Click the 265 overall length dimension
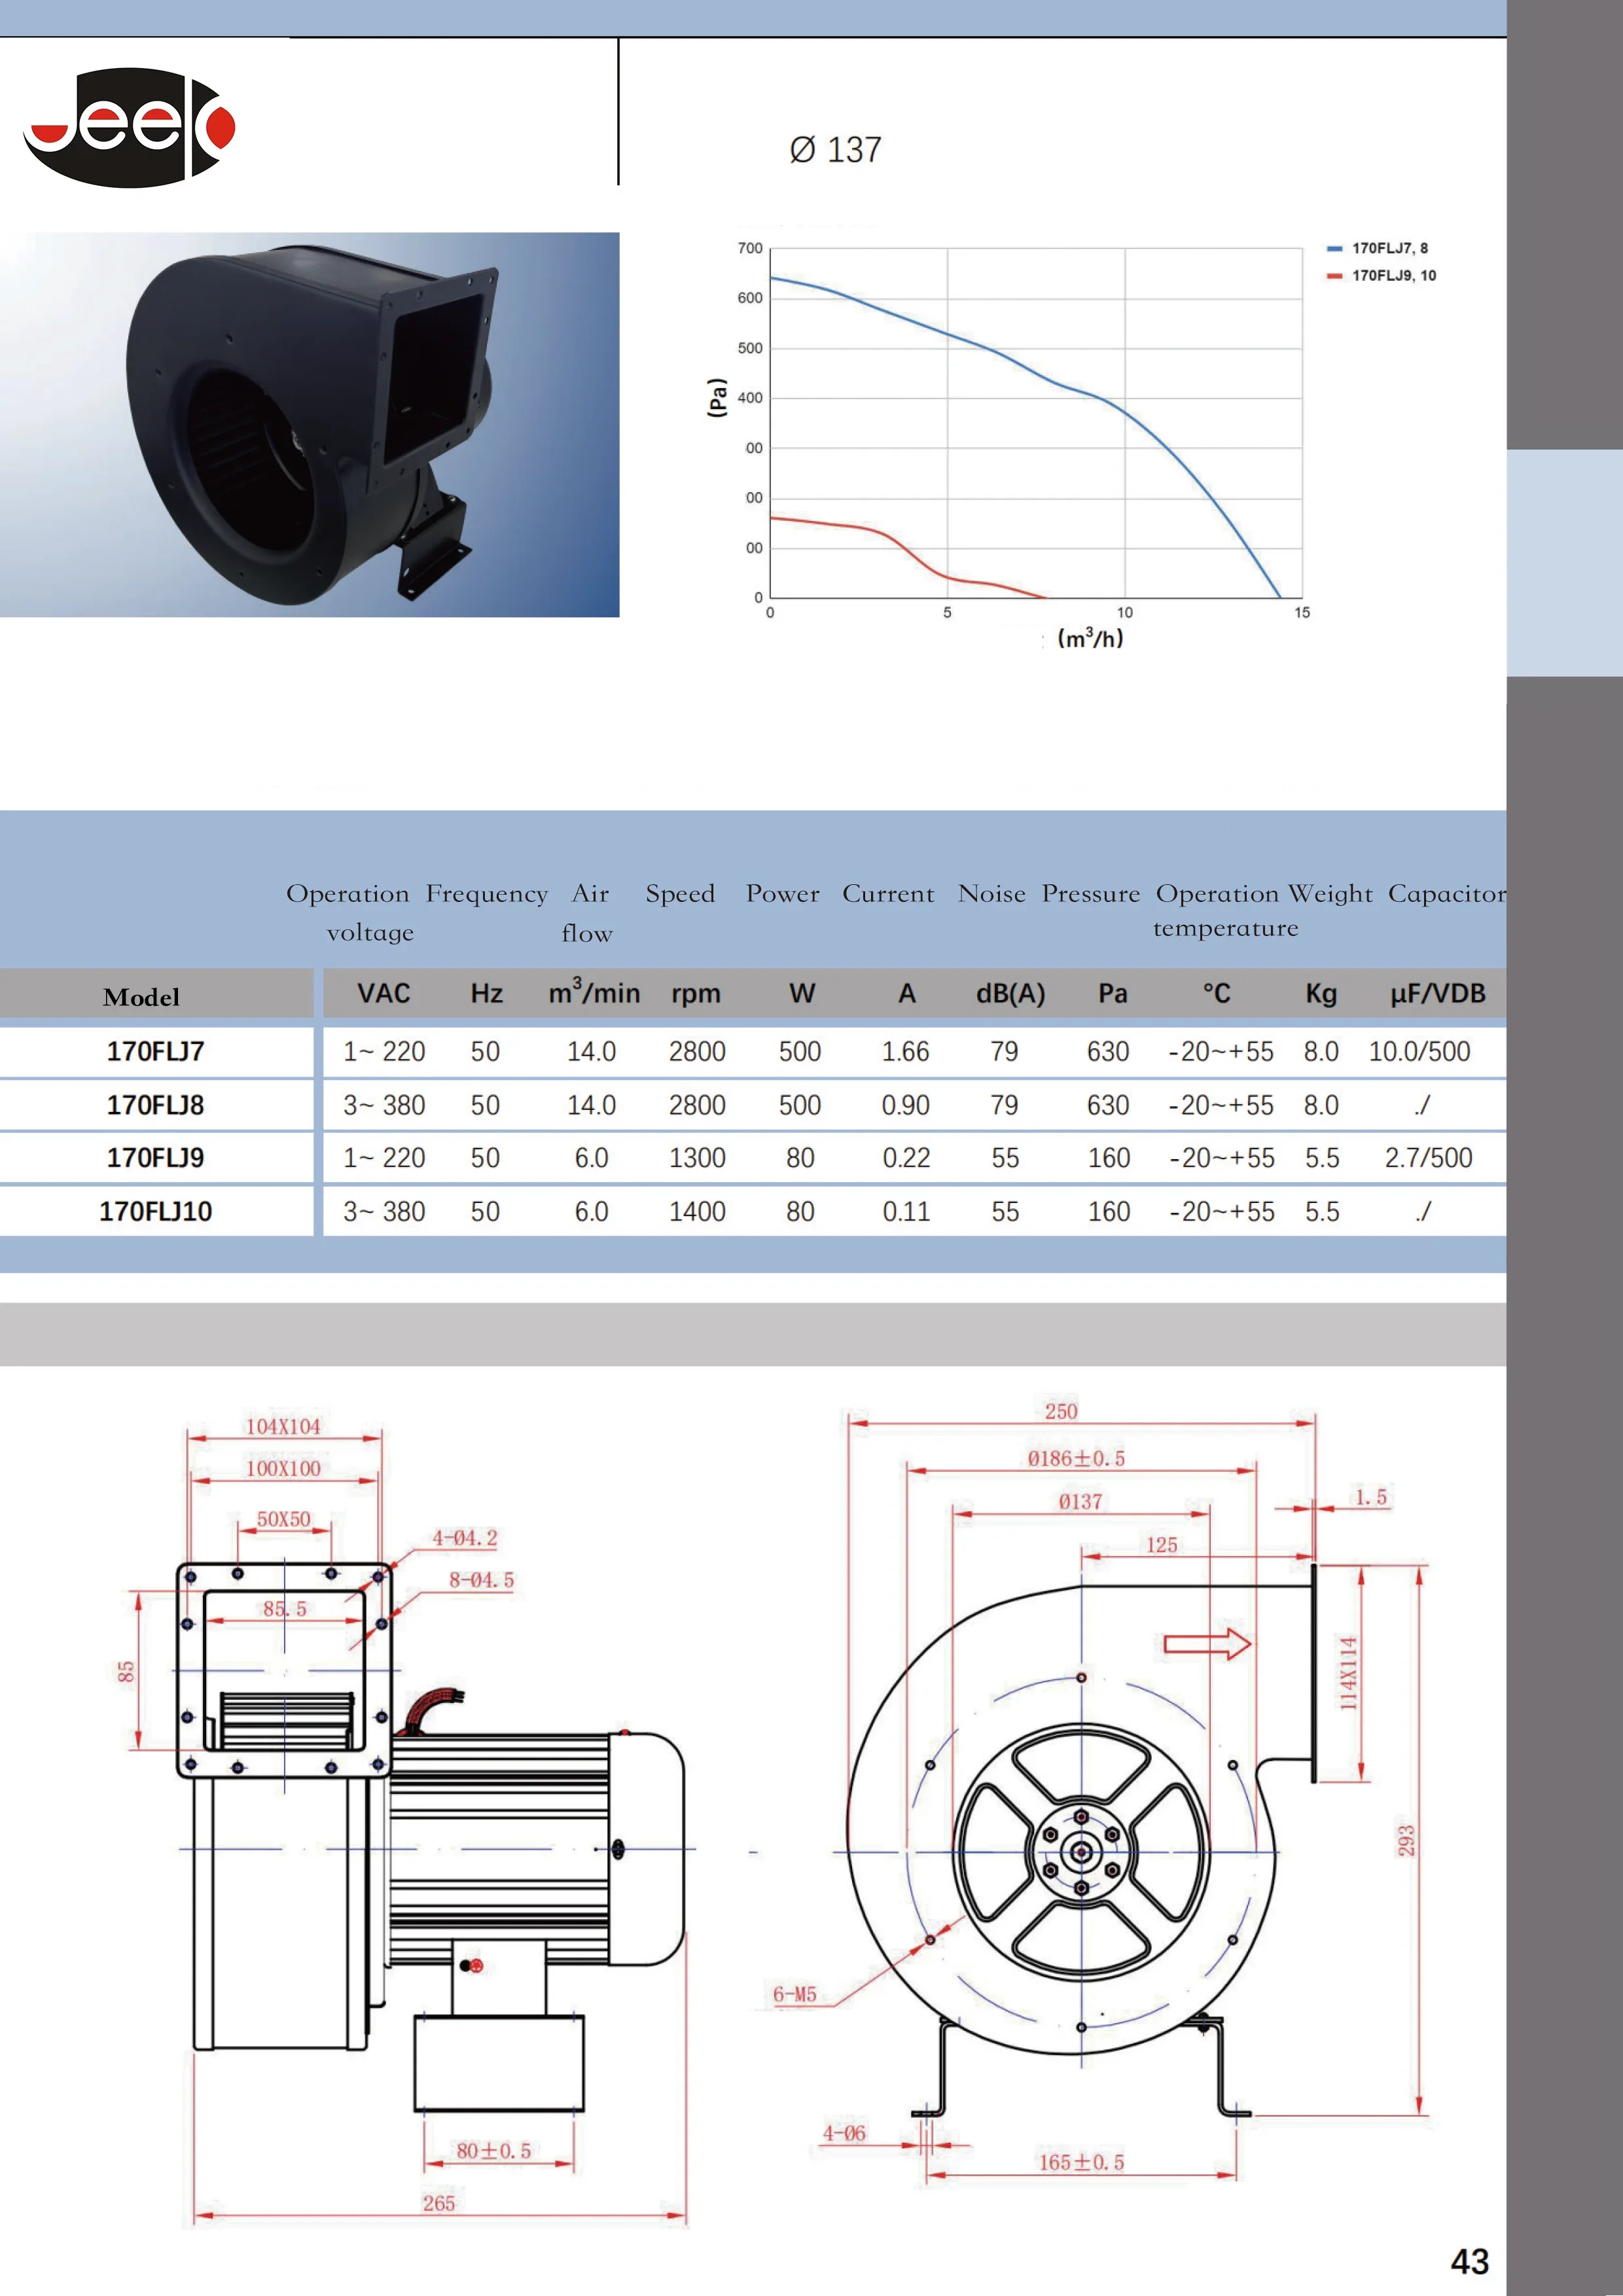This screenshot has height=2296, width=1623. point(439,2203)
